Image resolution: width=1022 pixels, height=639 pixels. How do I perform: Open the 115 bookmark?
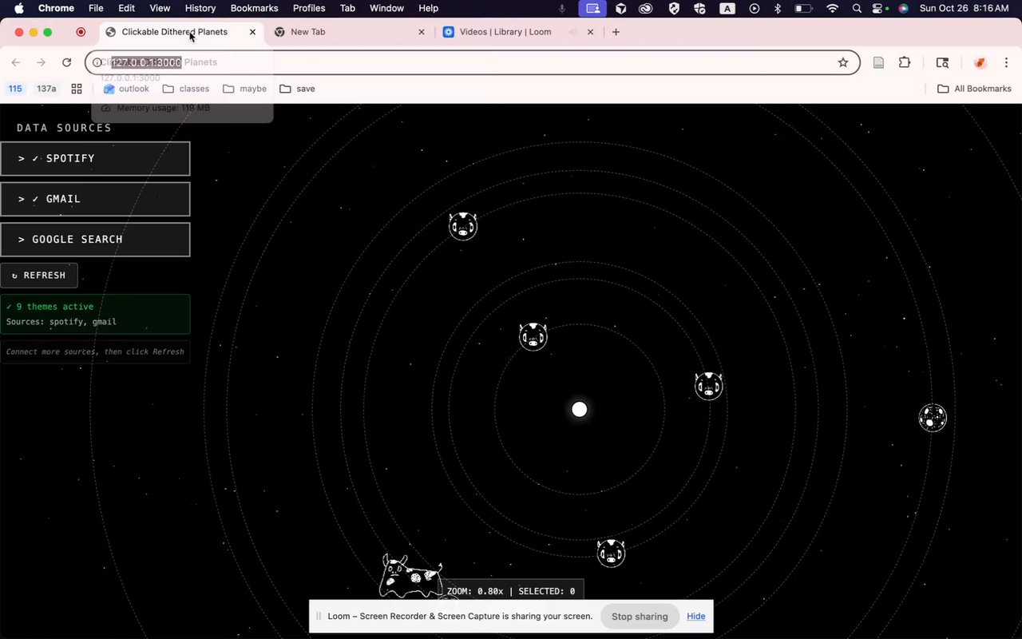(x=15, y=89)
